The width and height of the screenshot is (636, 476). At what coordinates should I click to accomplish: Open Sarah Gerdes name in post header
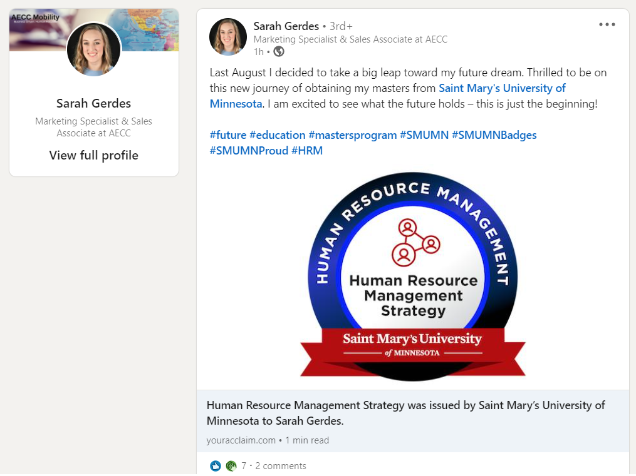(x=286, y=26)
